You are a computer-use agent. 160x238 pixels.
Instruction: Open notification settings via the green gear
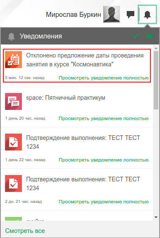[149, 36]
